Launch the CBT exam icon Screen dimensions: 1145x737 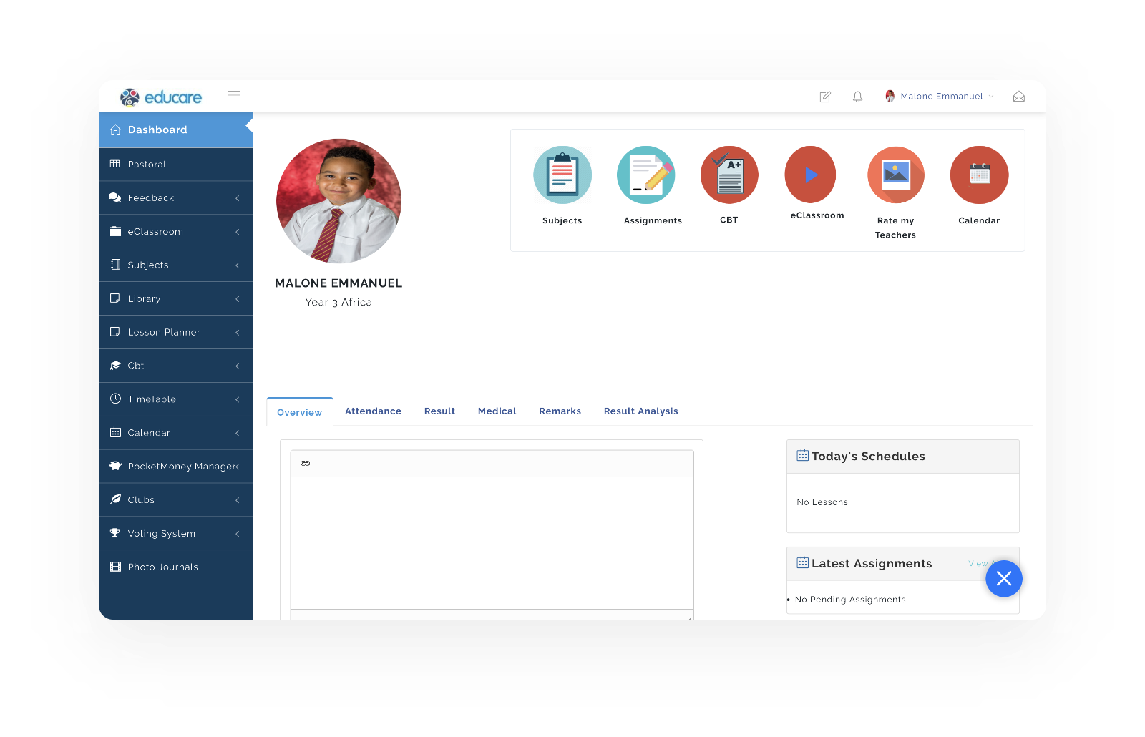pyautogui.click(x=729, y=175)
